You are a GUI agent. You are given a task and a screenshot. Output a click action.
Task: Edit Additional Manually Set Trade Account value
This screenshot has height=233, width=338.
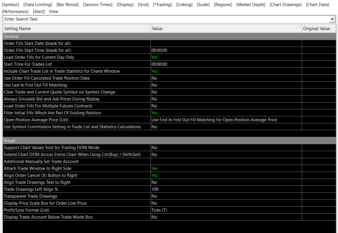[x=226, y=161]
